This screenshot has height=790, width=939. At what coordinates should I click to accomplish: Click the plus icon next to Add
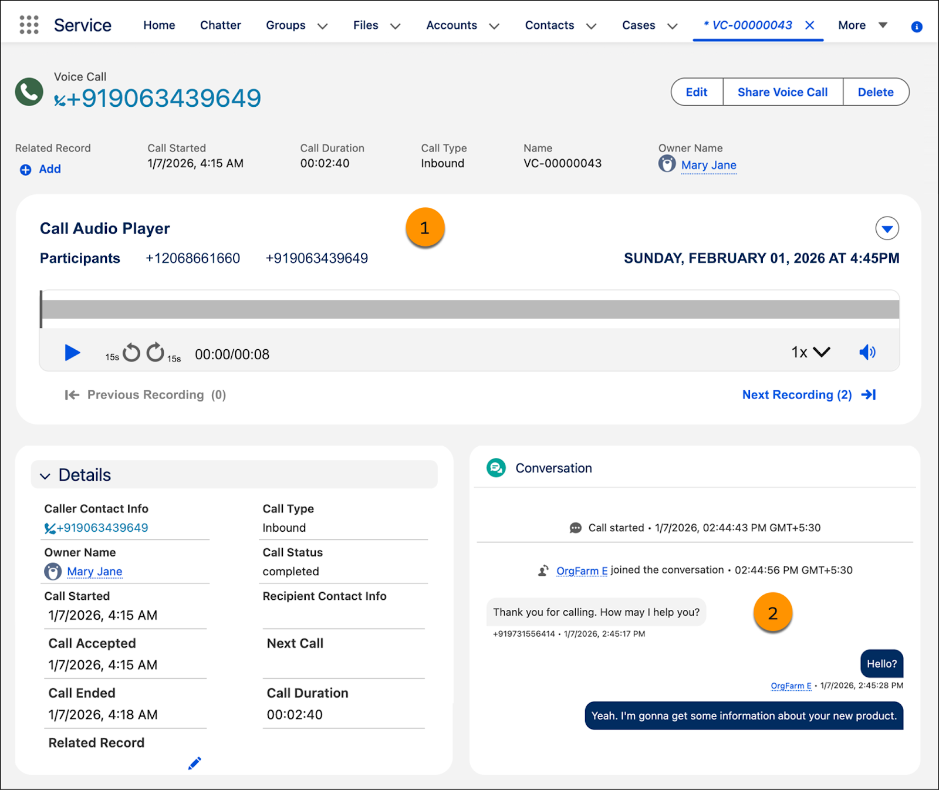[26, 170]
